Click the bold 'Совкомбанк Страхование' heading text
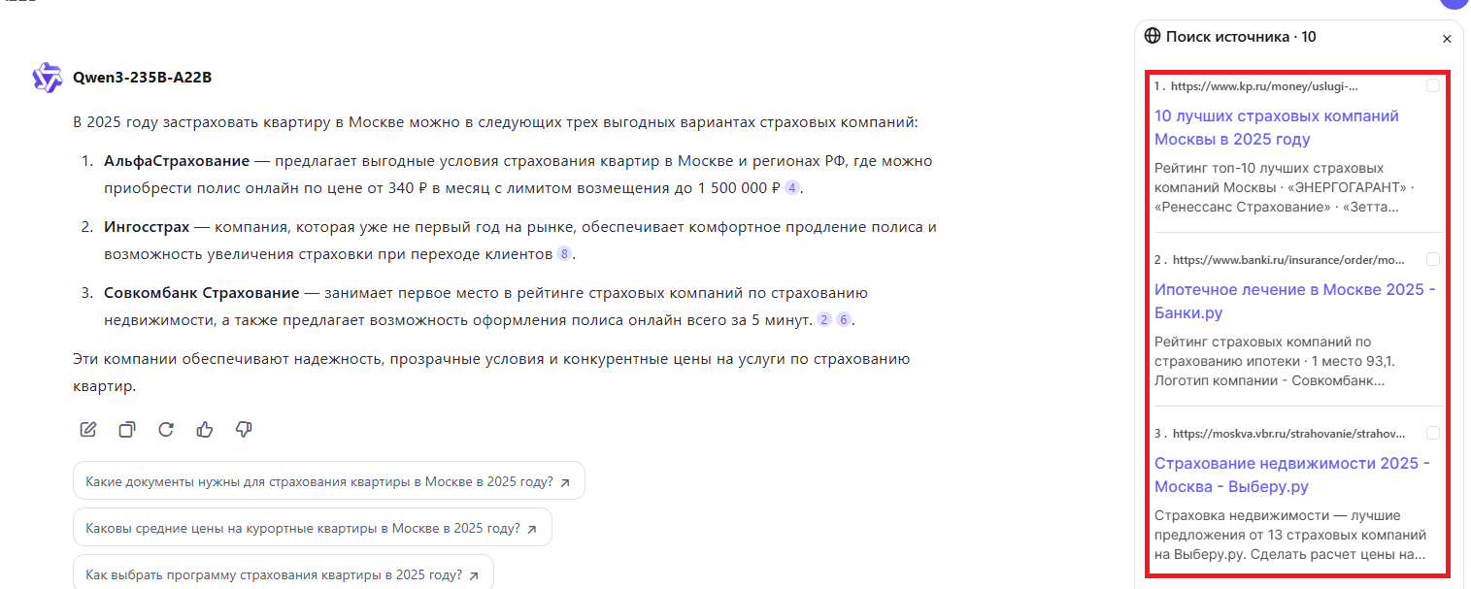This screenshot has height=589, width=1471. click(202, 293)
